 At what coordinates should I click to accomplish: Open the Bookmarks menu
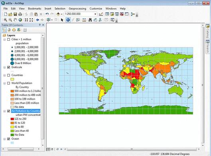35,8
